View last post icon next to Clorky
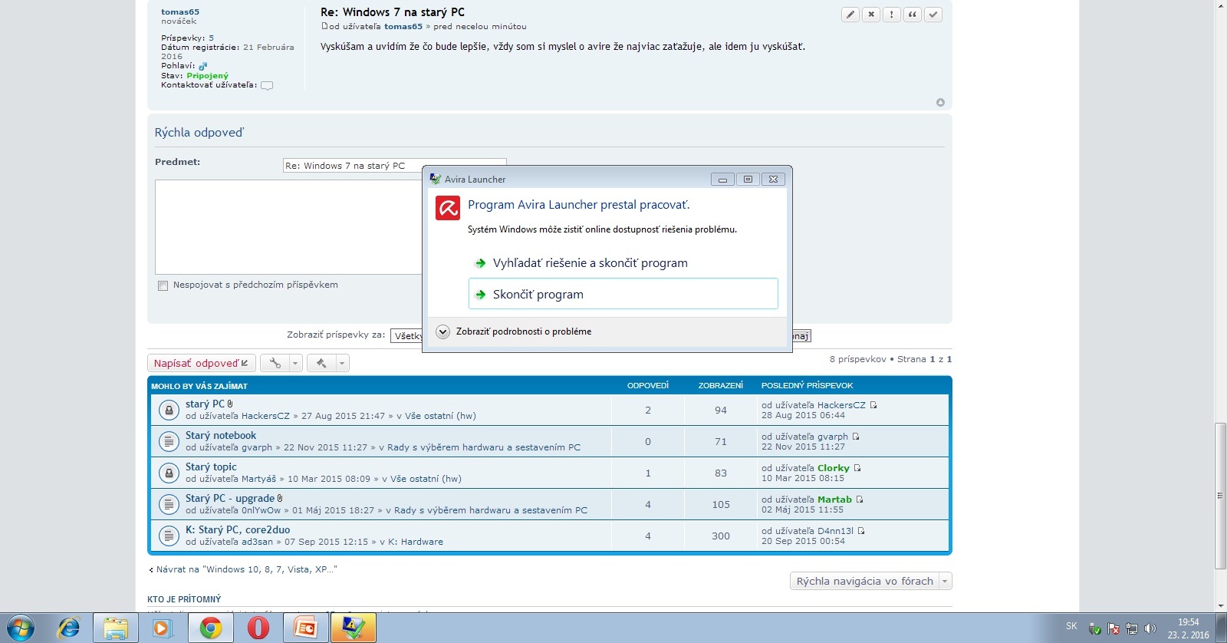The image size is (1227, 643). (x=857, y=468)
